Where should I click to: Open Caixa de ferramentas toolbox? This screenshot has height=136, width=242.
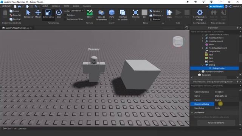click(101, 15)
